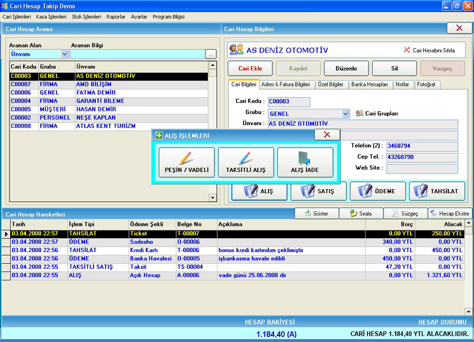Click the Cari Kodu C00003 field
The width and height of the screenshot is (474, 342).
click(x=289, y=101)
